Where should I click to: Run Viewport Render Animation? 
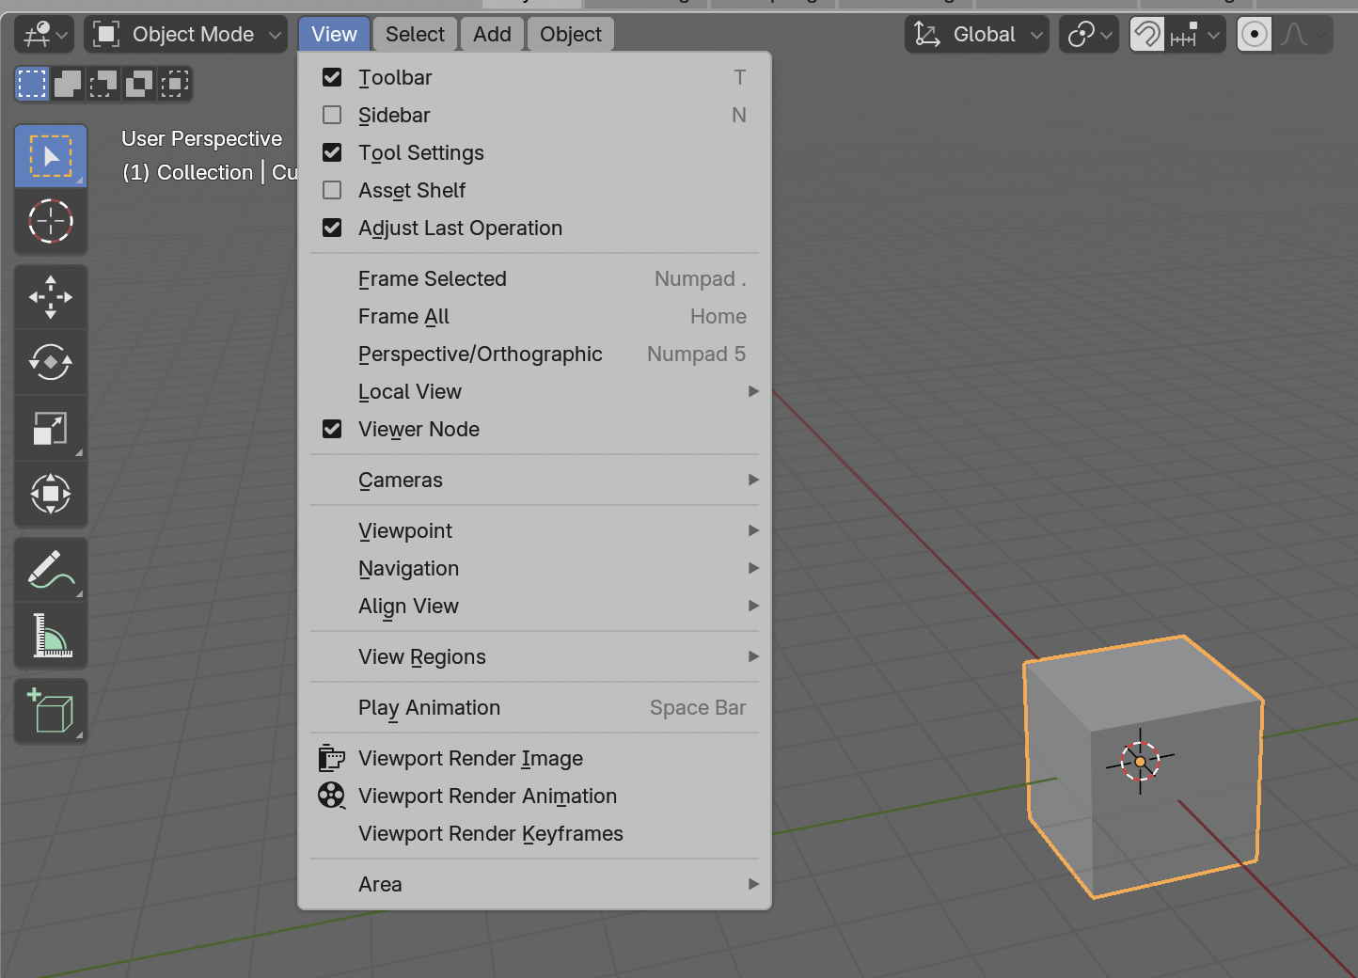534,796
